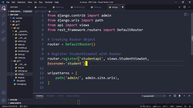Open the Accounts menu icon

[x=3, y=93]
